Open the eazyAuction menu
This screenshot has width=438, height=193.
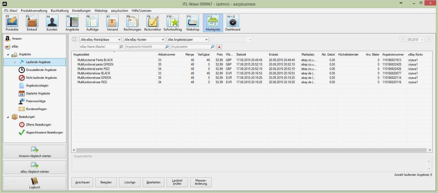click(119, 11)
